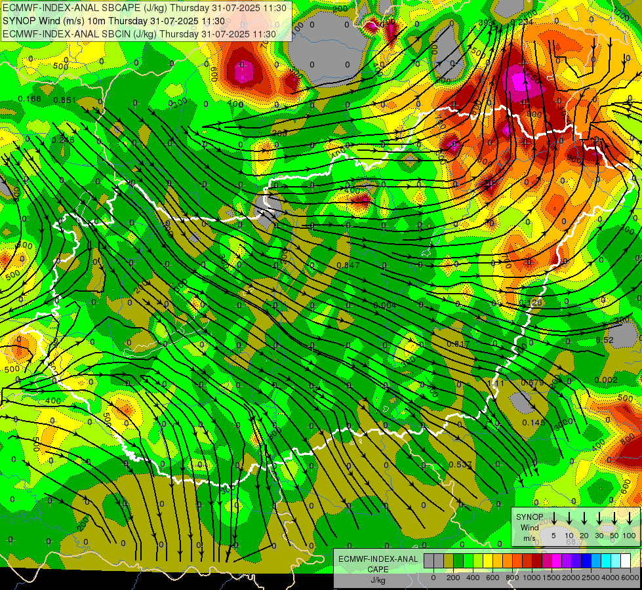The width and height of the screenshot is (642, 590).
Task: Click the SBCIN title line
Action: tap(139, 34)
